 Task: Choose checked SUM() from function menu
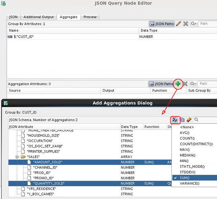click(x=195, y=178)
